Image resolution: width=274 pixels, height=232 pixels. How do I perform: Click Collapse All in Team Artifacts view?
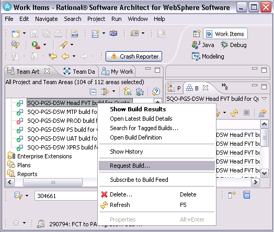[x=93, y=91]
